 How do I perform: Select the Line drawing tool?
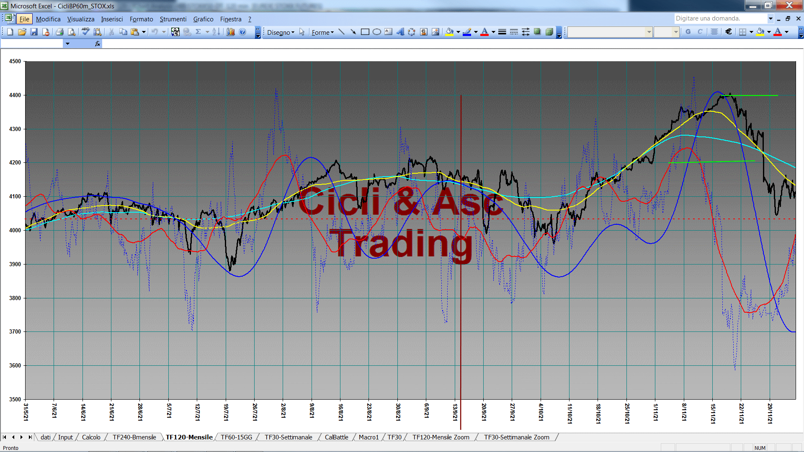pos(342,32)
